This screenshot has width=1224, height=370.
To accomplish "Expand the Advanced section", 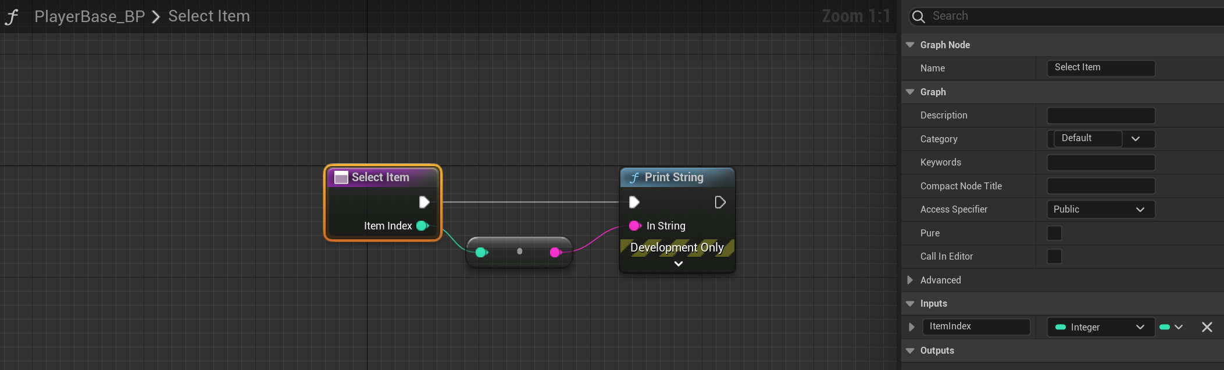I will 911,280.
